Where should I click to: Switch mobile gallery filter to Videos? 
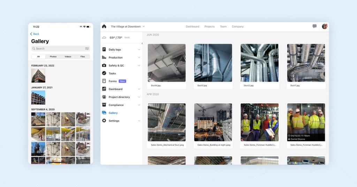coord(68,57)
